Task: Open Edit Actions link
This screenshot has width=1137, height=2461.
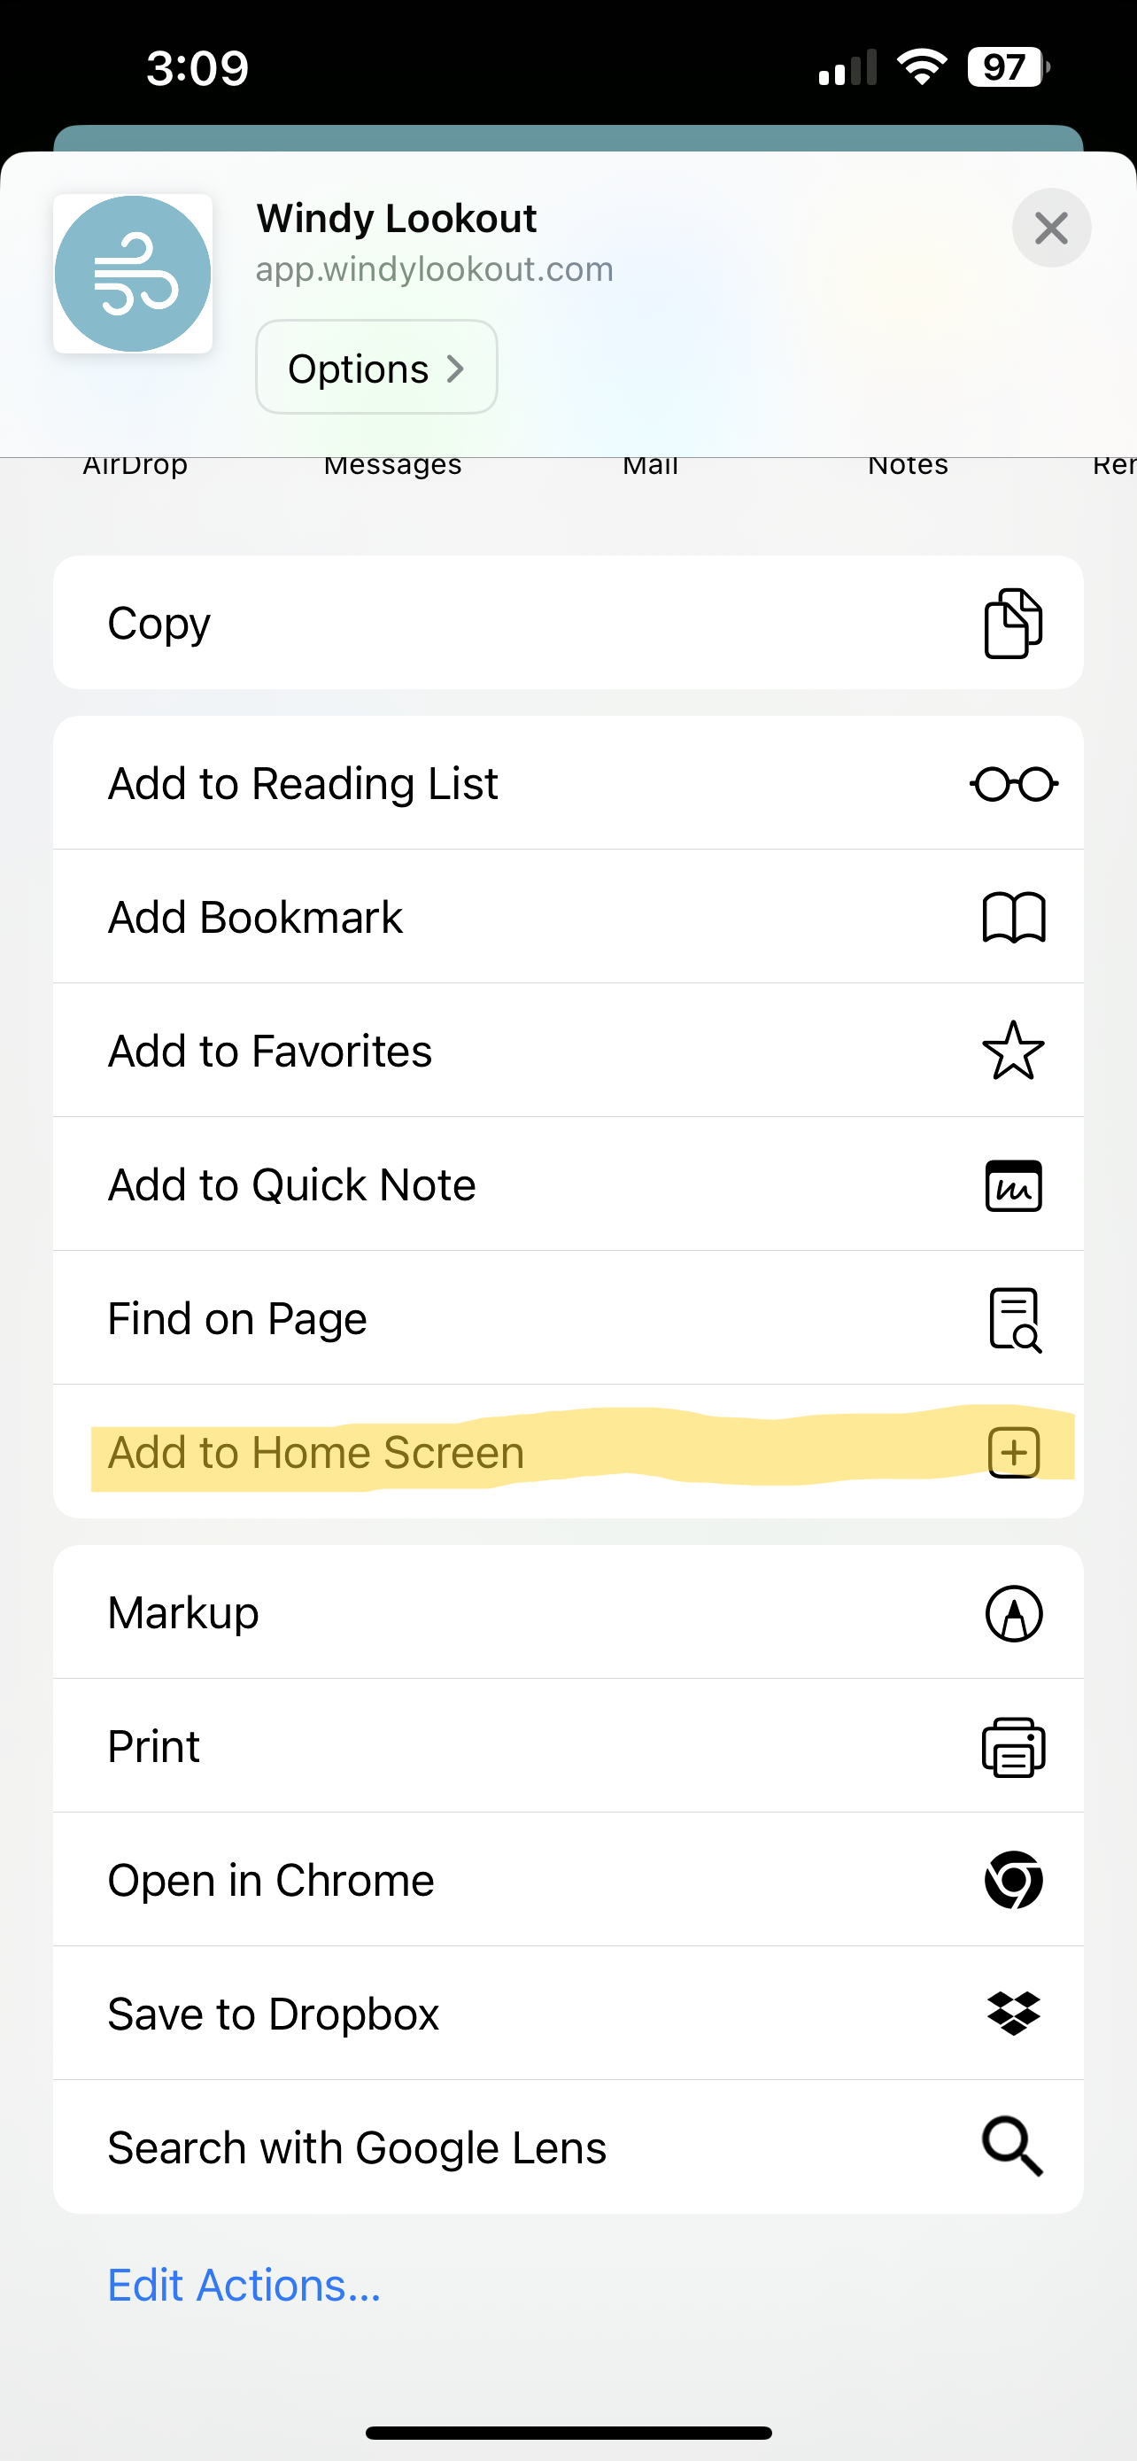Action: click(244, 2286)
